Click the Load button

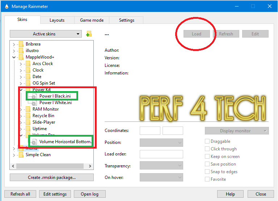coord(197,34)
